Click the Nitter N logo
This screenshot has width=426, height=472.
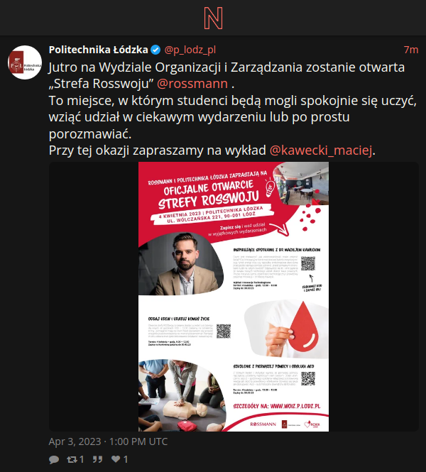pos(213,18)
